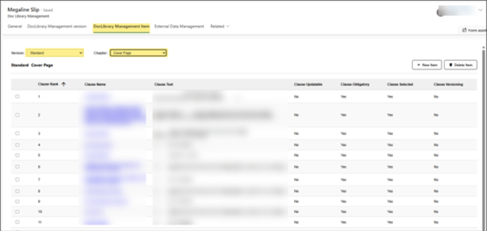Tick the checkbox for clause rank 2
Image resolution: width=487 pixels, height=231 pixels.
click(x=17, y=114)
